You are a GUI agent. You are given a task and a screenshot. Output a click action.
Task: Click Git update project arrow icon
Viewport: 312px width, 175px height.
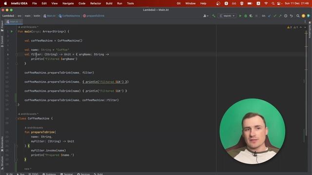pyautogui.click(x=270, y=16)
